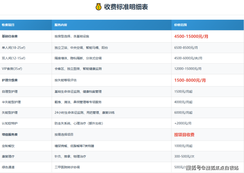Click the red 按项目收费 text
This screenshot has width=244, height=173.
point(184,135)
